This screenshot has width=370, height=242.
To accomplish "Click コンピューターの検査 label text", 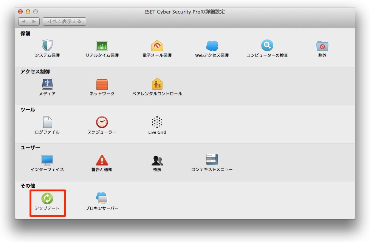I will [x=267, y=55].
